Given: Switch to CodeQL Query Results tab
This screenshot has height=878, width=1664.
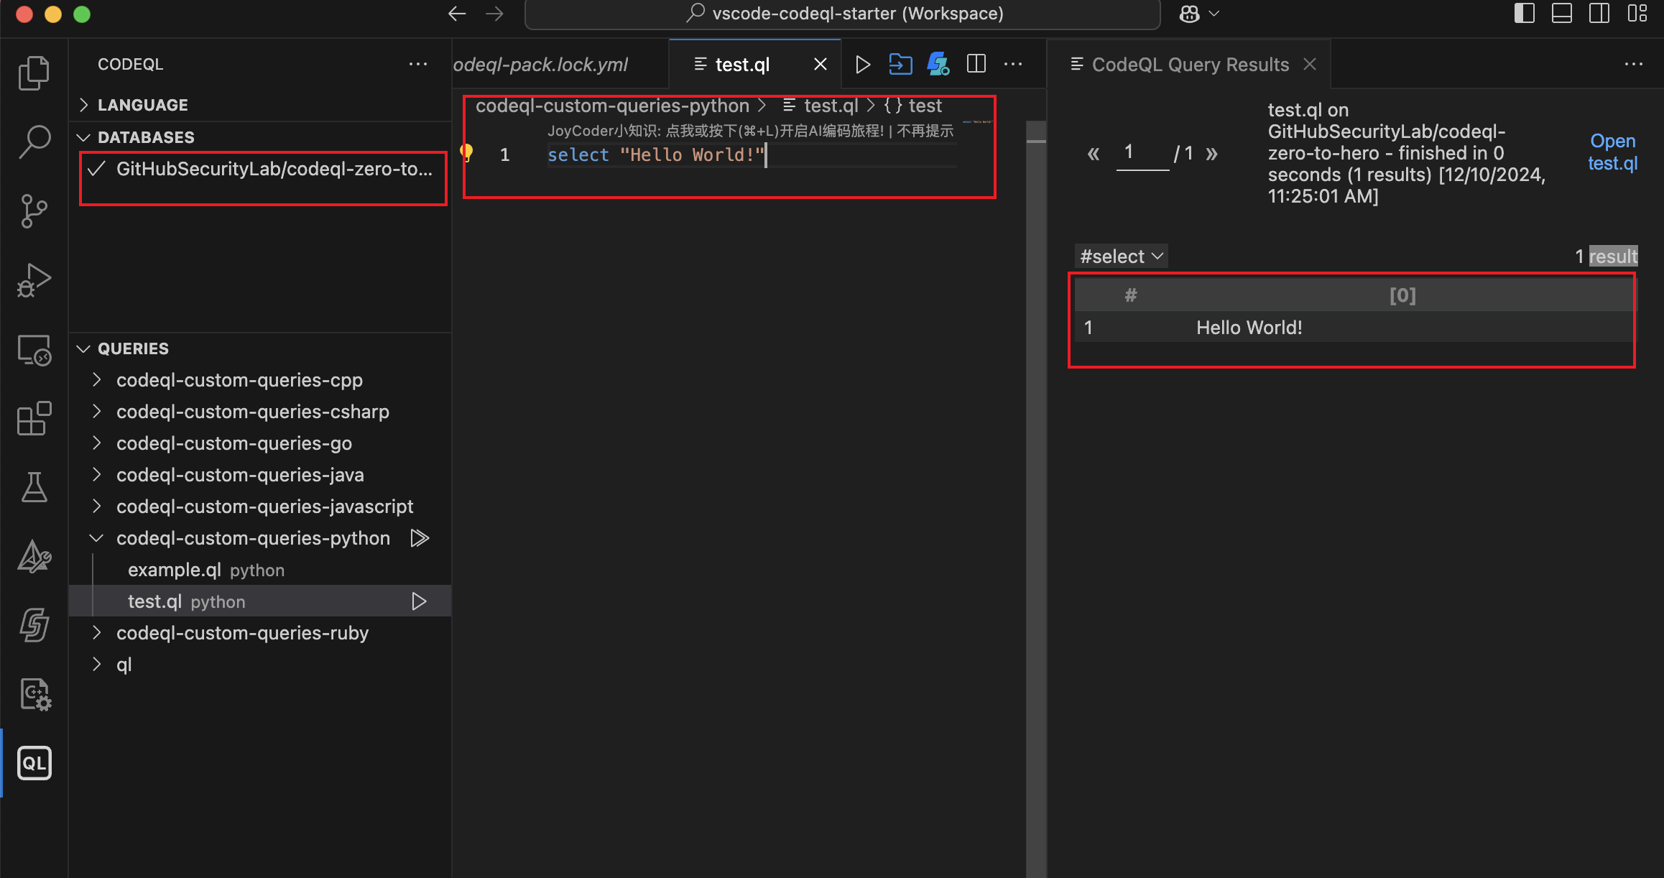Looking at the screenshot, I should pos(1189,65).
